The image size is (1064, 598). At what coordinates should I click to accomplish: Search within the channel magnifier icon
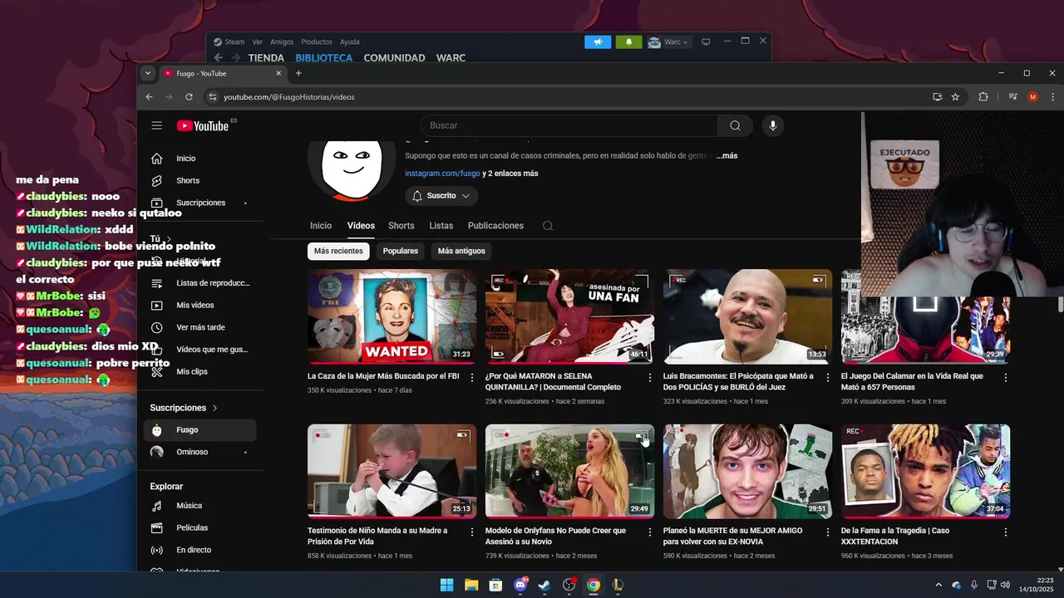click(x=547, y=226)
